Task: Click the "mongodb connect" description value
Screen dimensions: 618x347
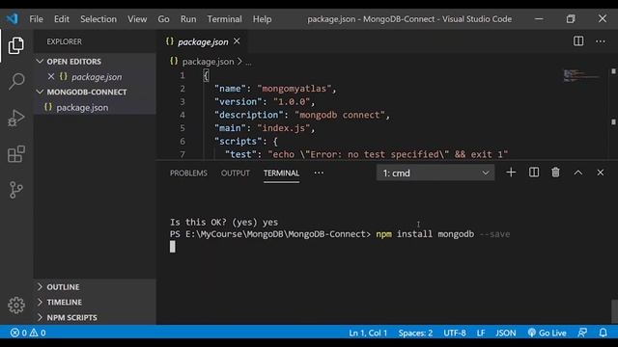Action: [339, 115]
